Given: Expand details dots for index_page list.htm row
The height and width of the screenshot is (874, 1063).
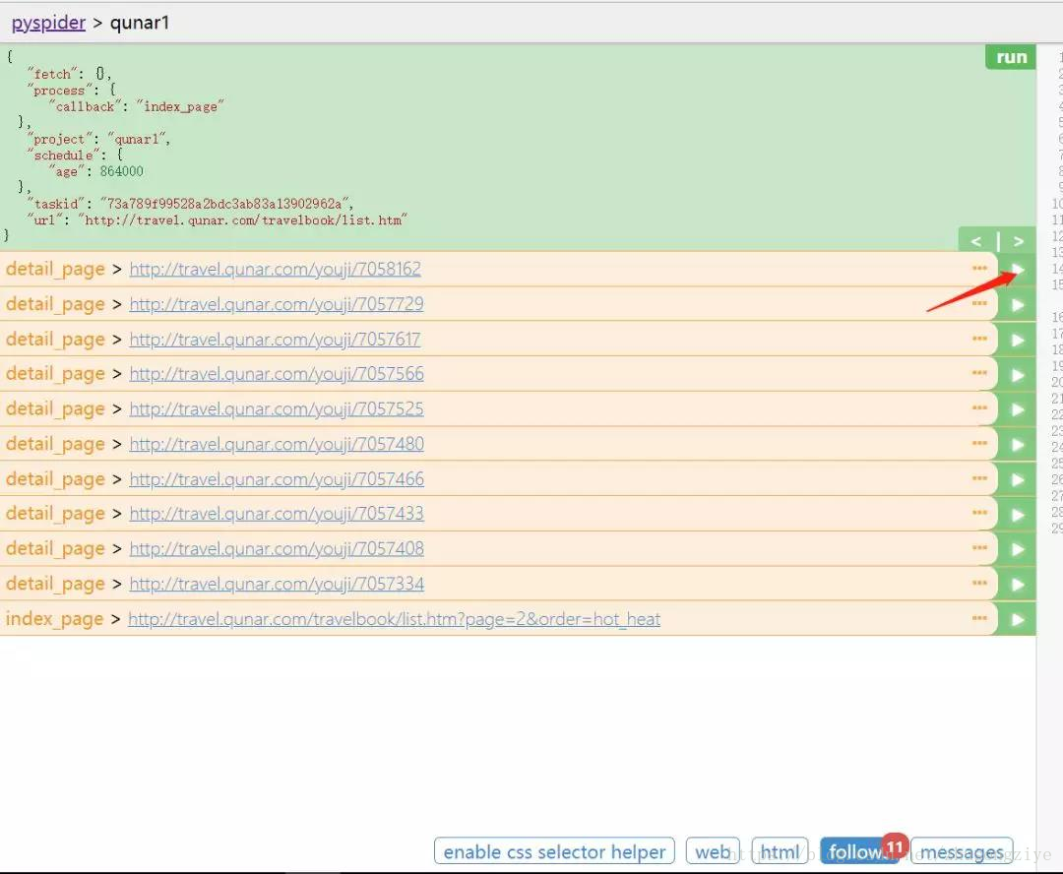Looking at the screenshot, I should (x=979, y=618).
